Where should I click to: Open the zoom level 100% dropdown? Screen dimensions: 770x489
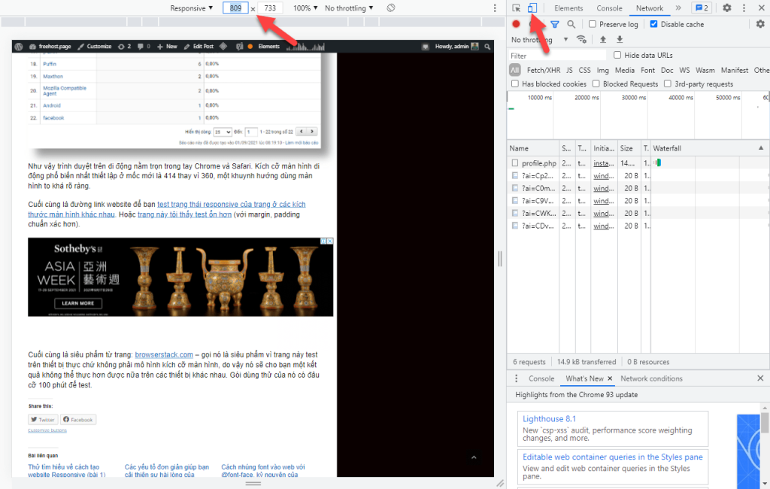tap(304, 8)
